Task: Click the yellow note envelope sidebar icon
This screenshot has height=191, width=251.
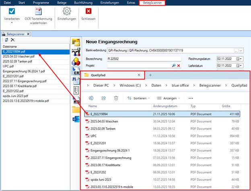Action: point(76,42)
